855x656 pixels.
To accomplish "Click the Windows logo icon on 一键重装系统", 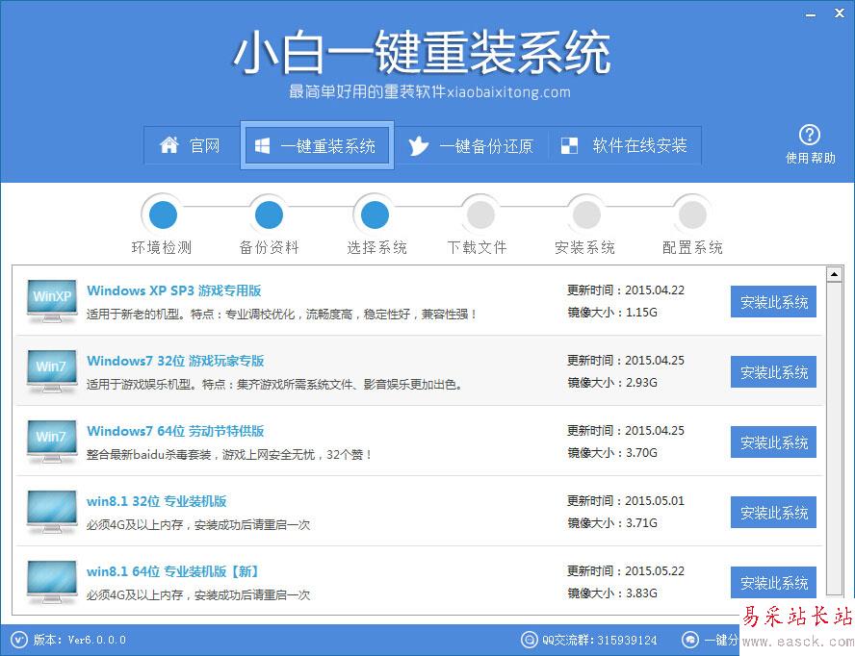I will tap(262, 145).
